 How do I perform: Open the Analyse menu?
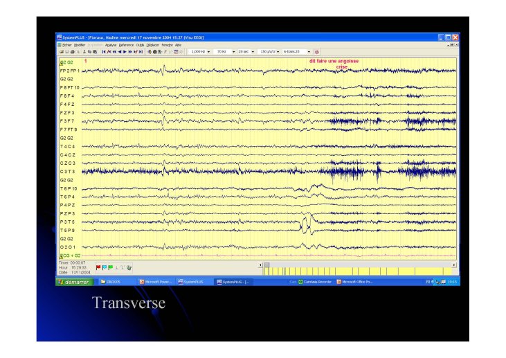(111, 45)
